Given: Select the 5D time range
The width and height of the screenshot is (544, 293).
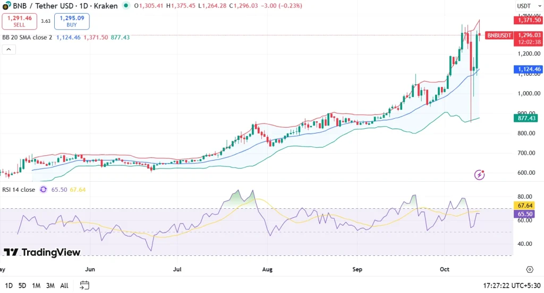Looking at the screenshot, I should [x=22, y=286].
